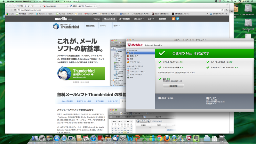Open 編集 menu in menu bar

pos(57,1)
